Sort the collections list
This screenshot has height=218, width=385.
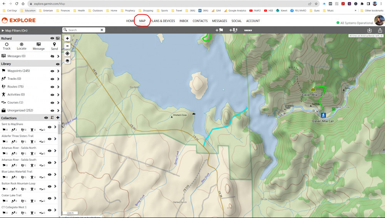pos(52,118)
